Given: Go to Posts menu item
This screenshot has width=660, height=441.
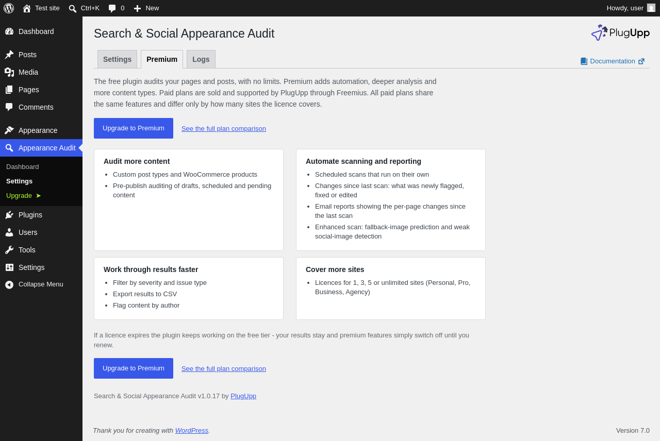Looking at the screenshot, I should tap(41, 55).
